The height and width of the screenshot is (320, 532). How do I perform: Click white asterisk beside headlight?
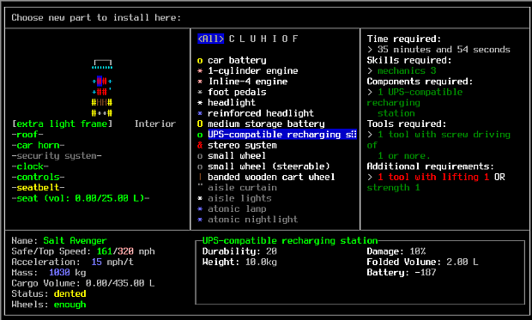pyautogui.click(x=200, y=102)
